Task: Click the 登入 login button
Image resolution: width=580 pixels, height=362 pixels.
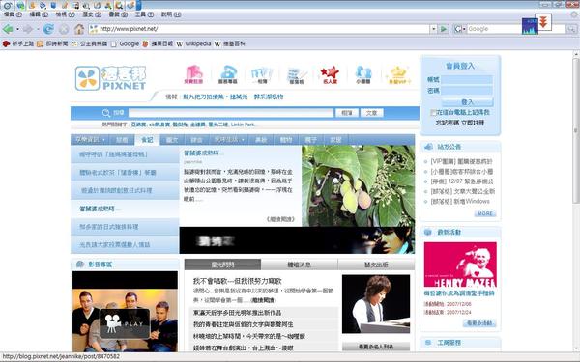Action: click(467, 102)
